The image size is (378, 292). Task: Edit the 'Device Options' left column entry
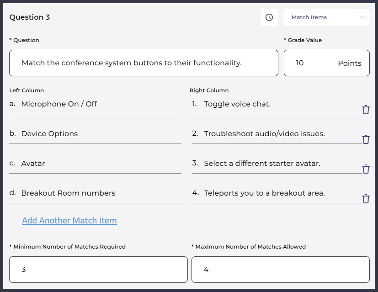(x=101, y=134)
